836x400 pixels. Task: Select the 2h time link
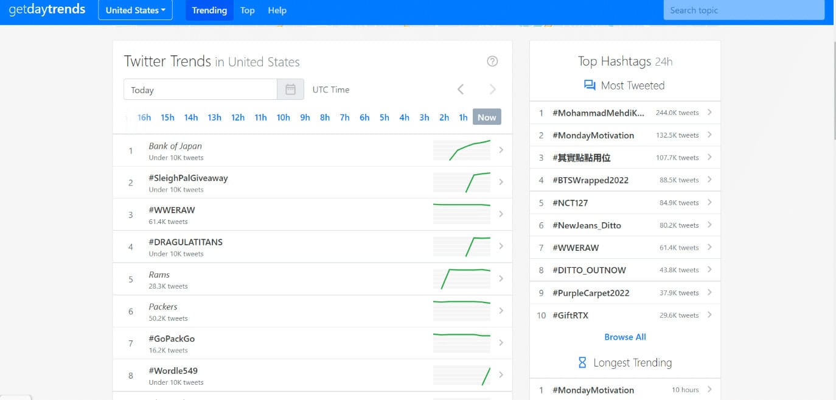coord(444,118)
